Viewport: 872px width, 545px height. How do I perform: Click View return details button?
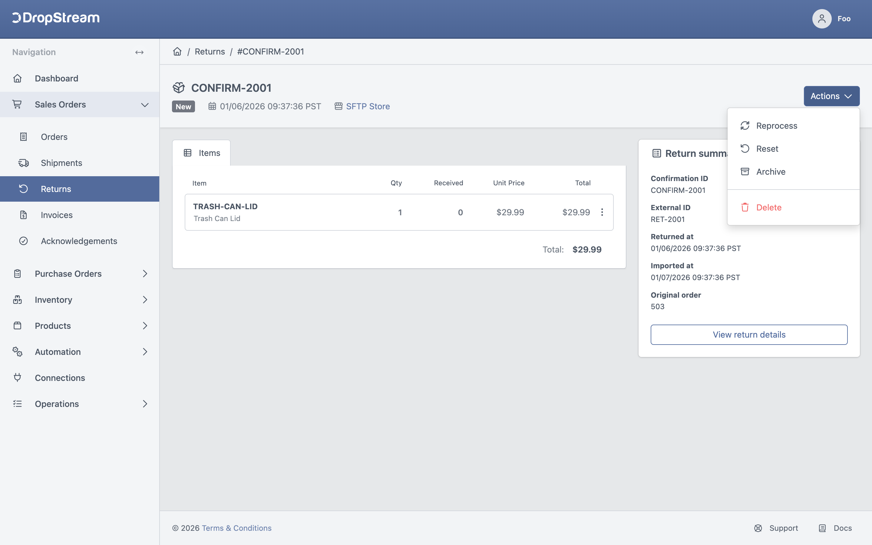tap(749, 335)
